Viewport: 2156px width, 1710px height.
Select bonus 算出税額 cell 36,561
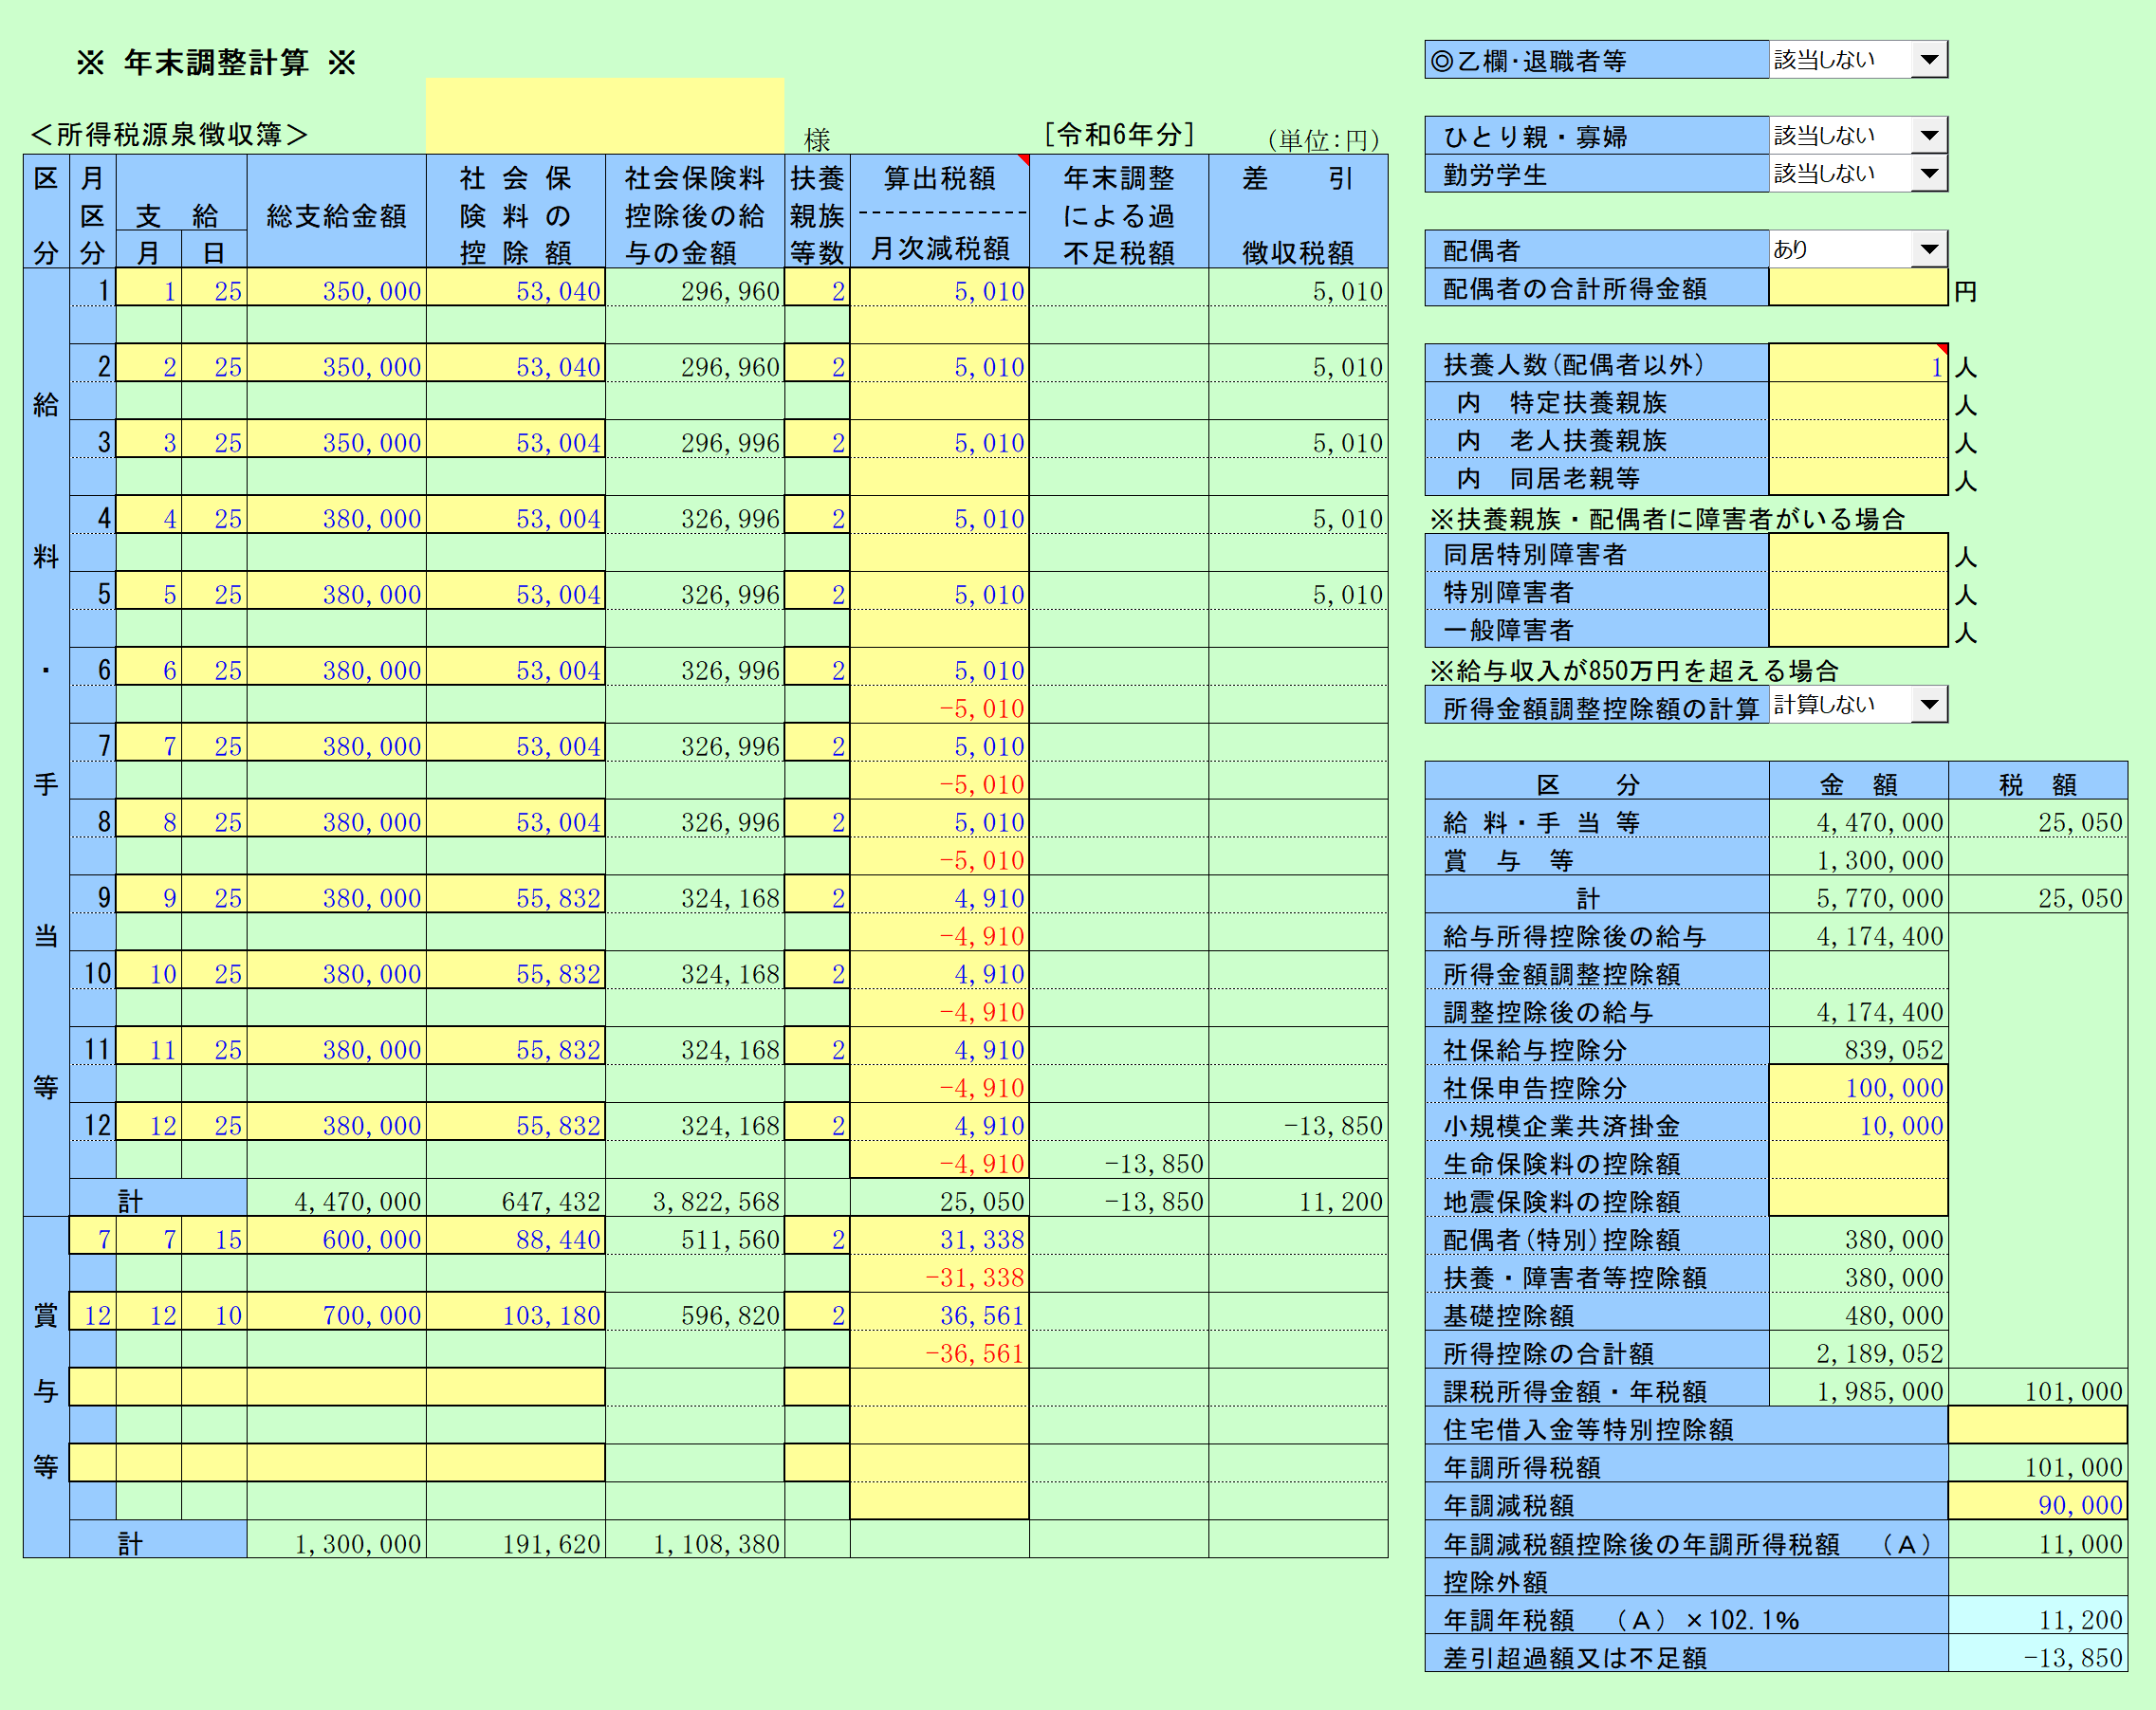[939, 1313]
